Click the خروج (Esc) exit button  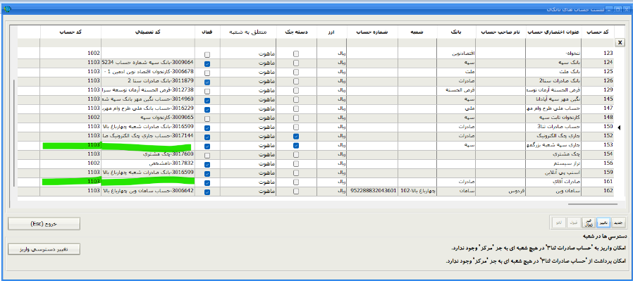[44, 223]
